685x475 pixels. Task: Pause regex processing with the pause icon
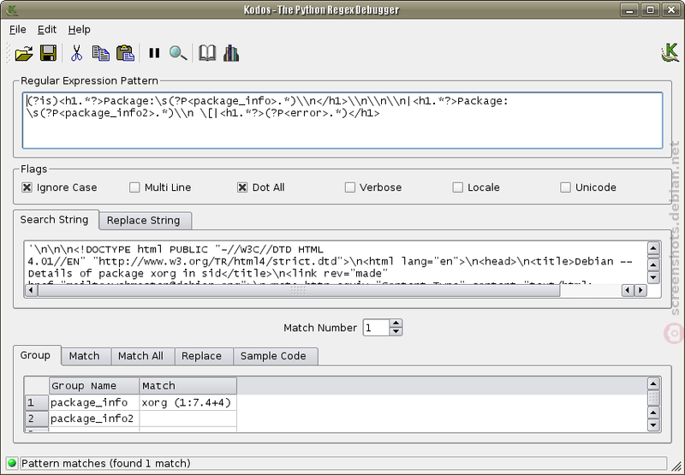click(x=154, y=53)
